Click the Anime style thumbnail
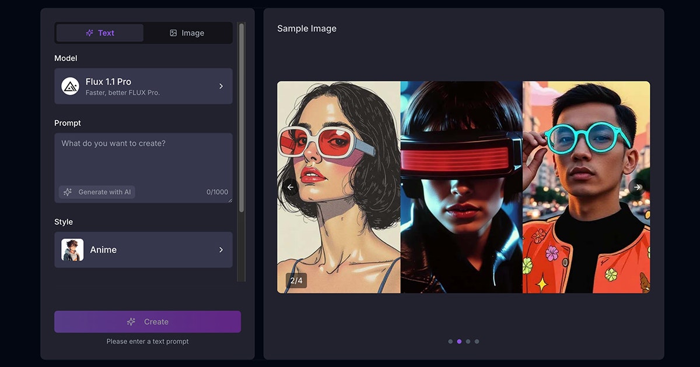The image size is (700, 367). click(x=71, y=250)
